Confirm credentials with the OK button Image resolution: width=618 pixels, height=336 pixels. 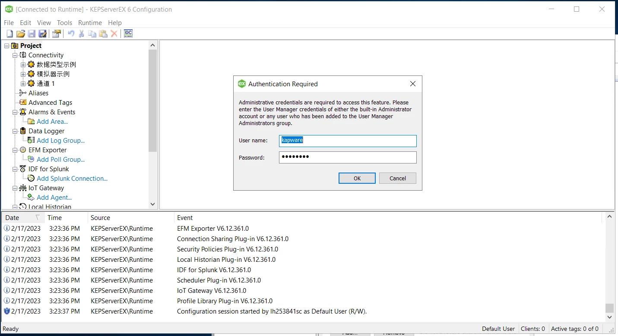point(357,178)
